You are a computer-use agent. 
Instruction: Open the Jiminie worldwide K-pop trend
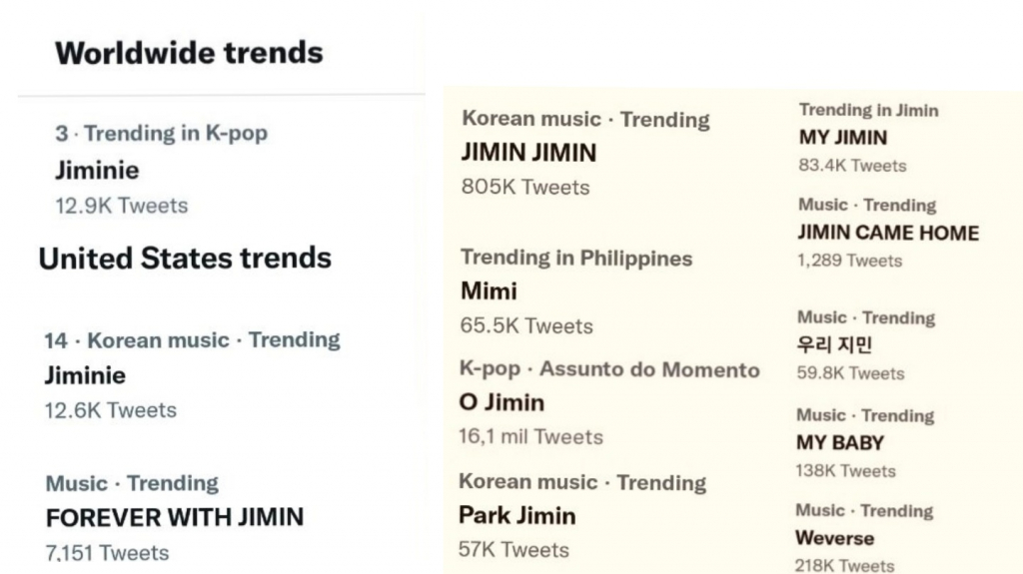pyautogui.click(x=162, y=170)
